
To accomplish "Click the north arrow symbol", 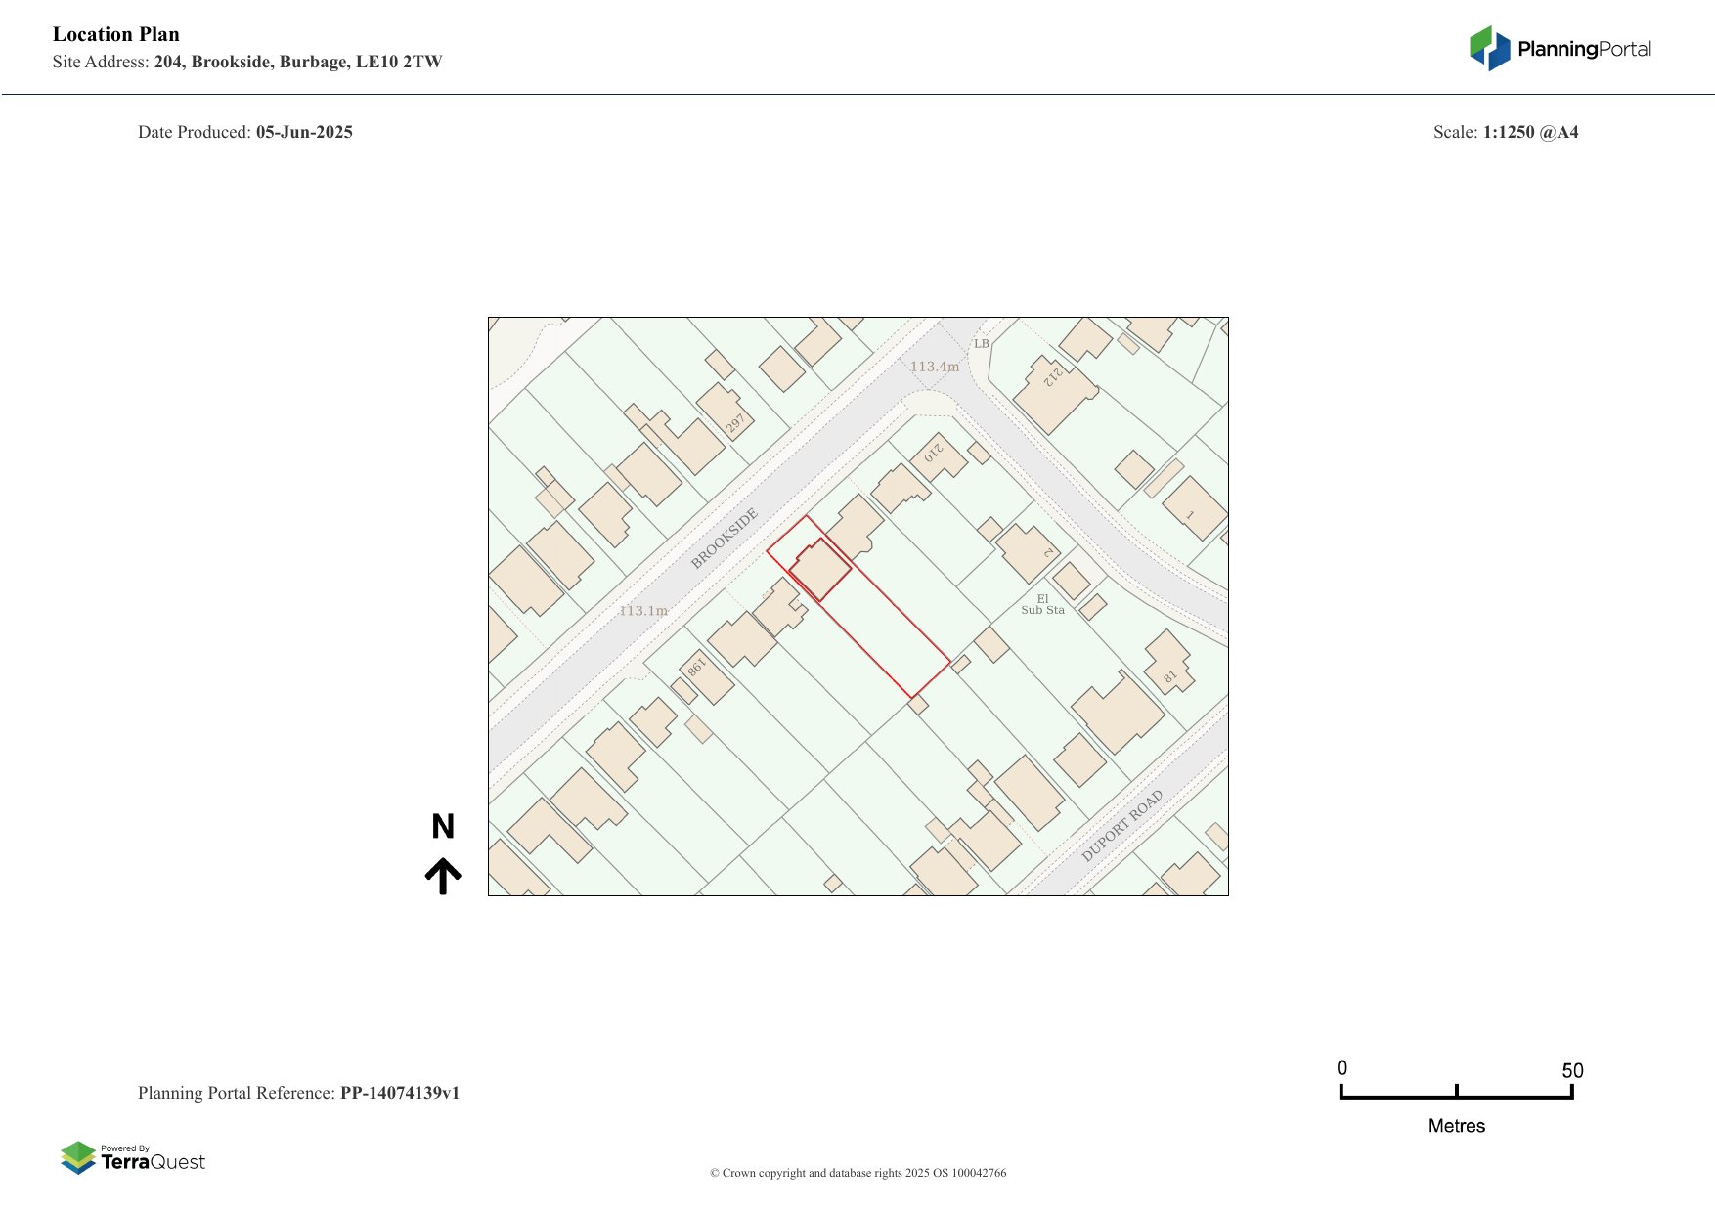I will 443,876.
